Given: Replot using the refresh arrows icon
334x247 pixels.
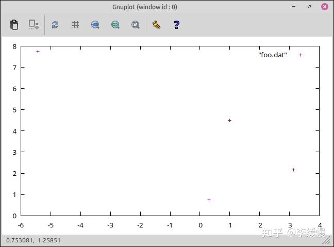Looking at the screenshot, I should tap(55, 25).
